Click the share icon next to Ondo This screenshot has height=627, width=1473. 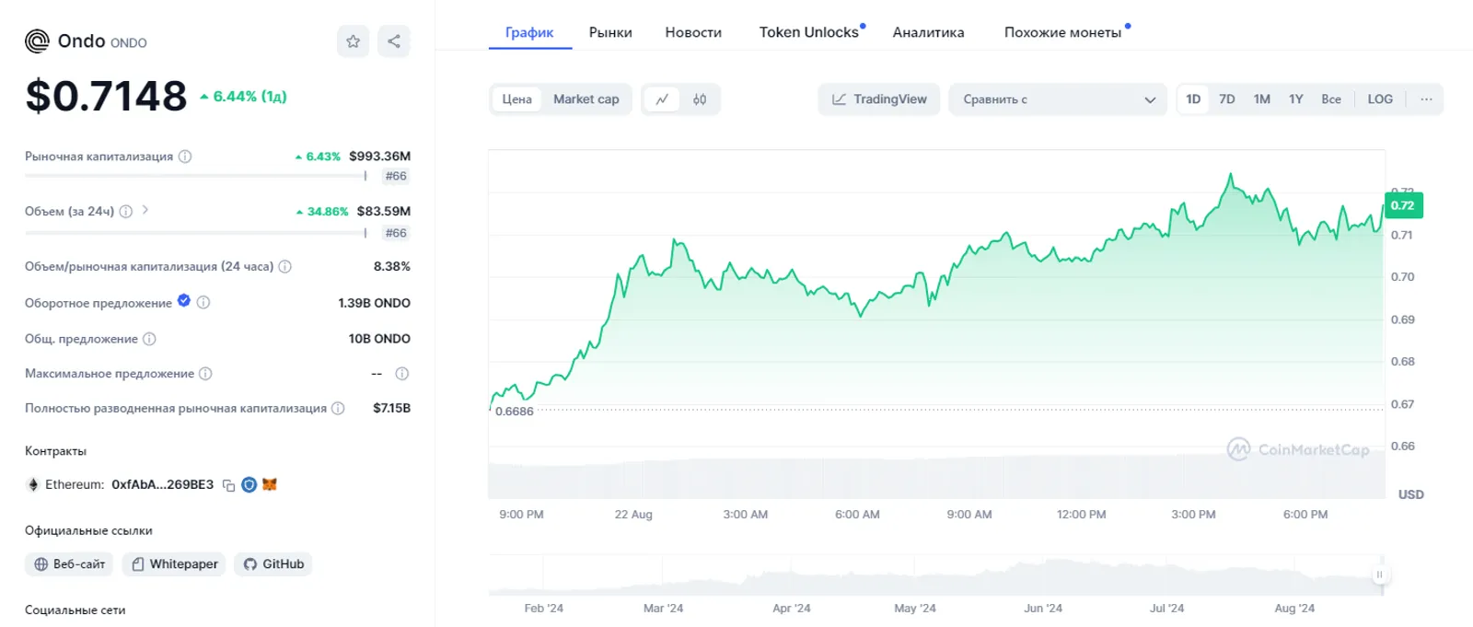(x=394, y=41)
